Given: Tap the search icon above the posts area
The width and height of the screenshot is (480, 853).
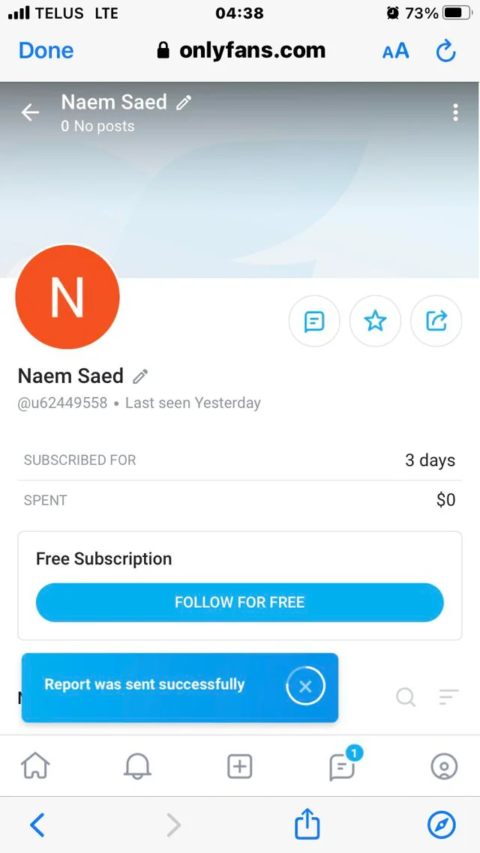Looking at the screenshot, I should (x=406, y=698).
